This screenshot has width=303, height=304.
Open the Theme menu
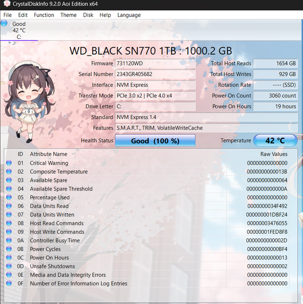coord(68,15)
